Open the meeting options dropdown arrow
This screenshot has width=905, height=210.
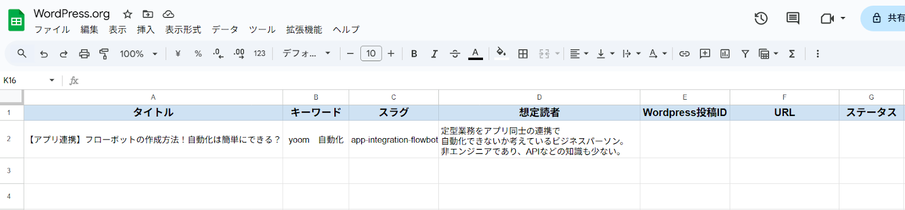(x=843, y=19)
